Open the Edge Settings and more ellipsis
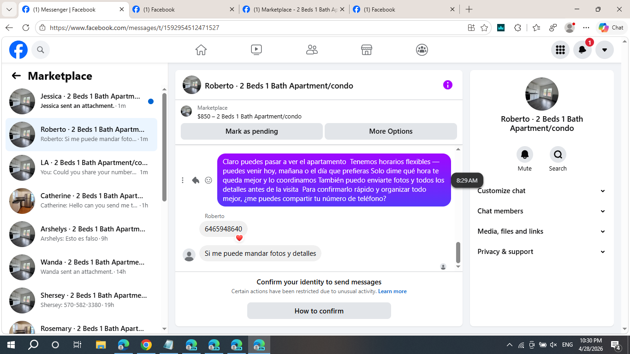 (586, 28)
